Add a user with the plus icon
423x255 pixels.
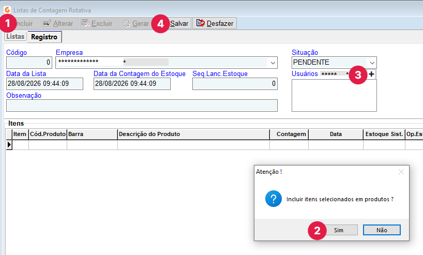pos(371,74)
